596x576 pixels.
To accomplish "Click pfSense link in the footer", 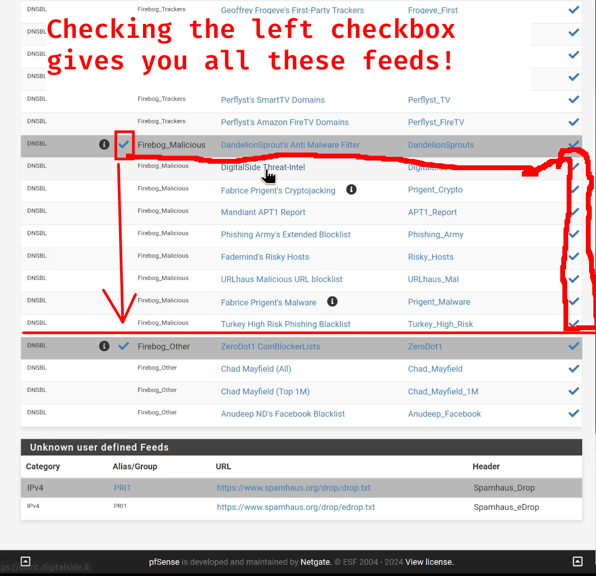I will point(164,562).
